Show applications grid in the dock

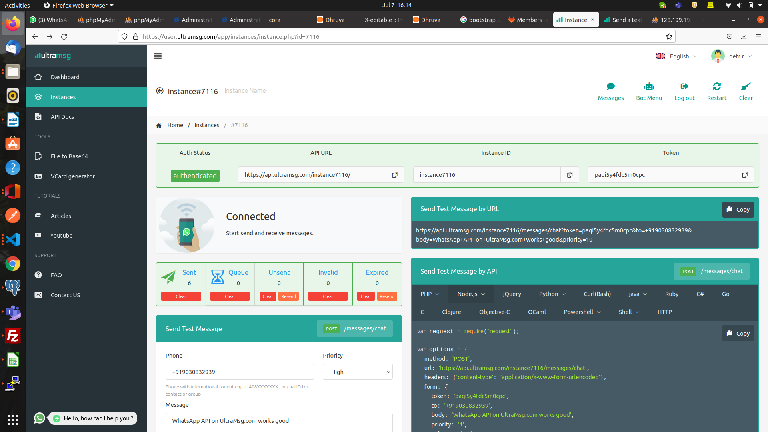click(13, 420)
